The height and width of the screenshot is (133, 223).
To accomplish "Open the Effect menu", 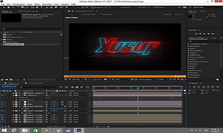I will [x=37, y=4].
